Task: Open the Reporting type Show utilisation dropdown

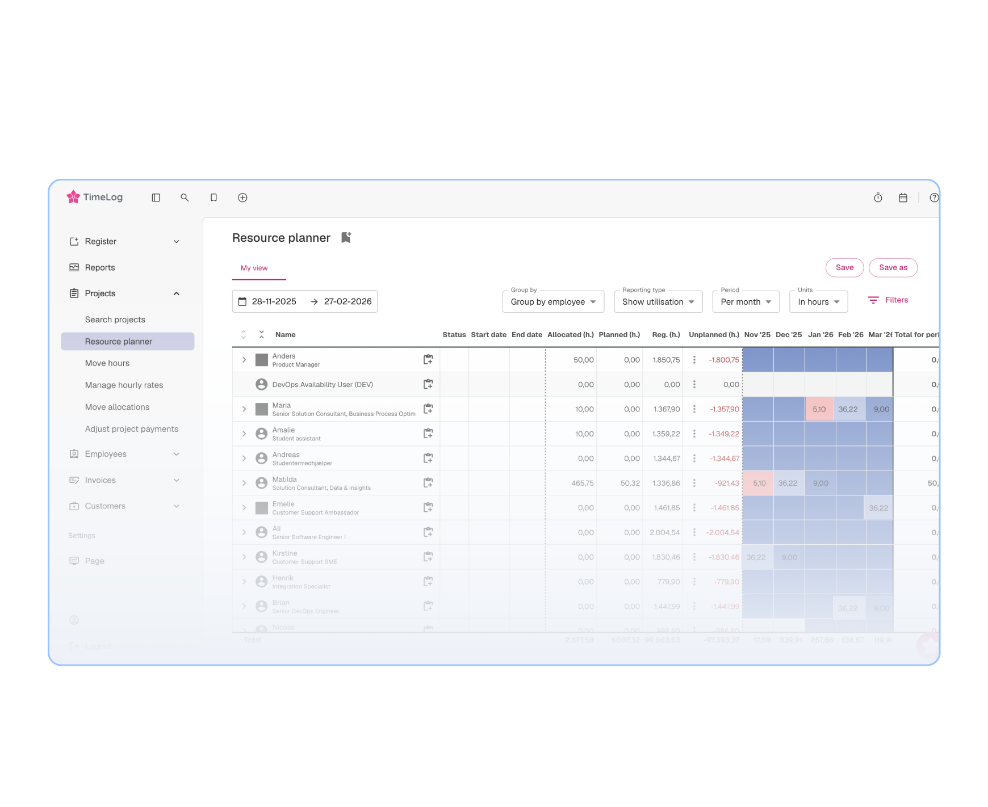Action: pyautogui.click(x=658, y=301)
